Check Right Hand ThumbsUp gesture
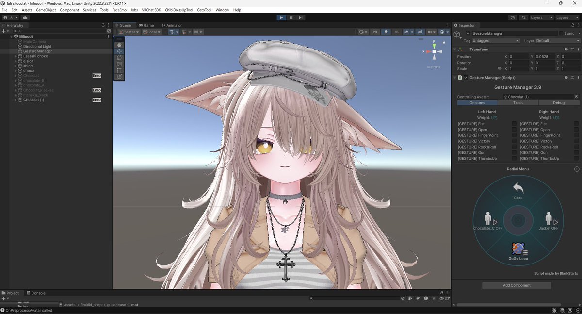Viewport: 582px width, 314px height. point(577,159)
